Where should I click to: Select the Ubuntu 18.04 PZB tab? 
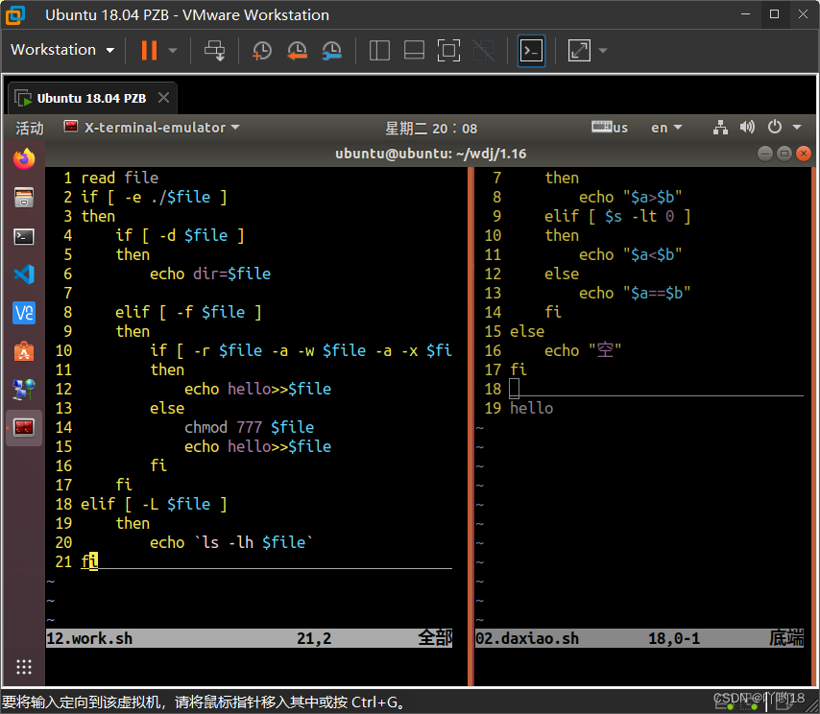click(x=92, y=97)
